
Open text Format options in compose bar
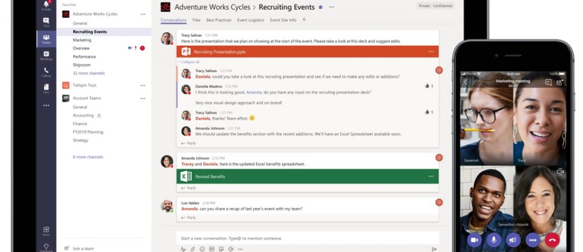pos(183,249)
